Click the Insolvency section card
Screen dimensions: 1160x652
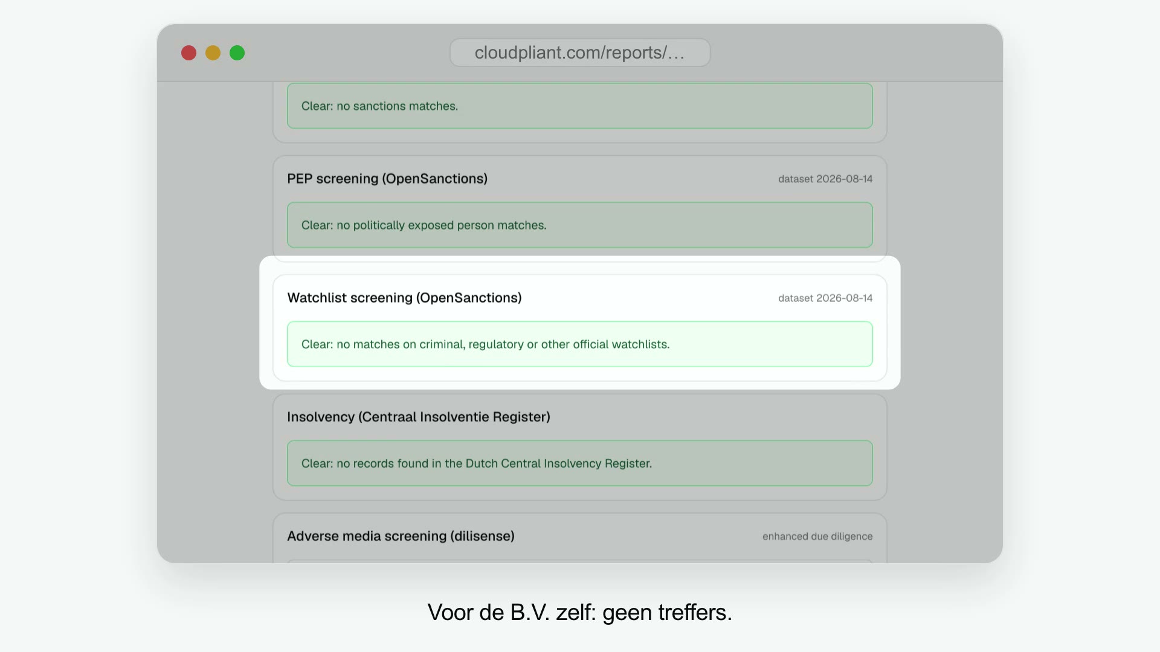click(x=580, y=447)
